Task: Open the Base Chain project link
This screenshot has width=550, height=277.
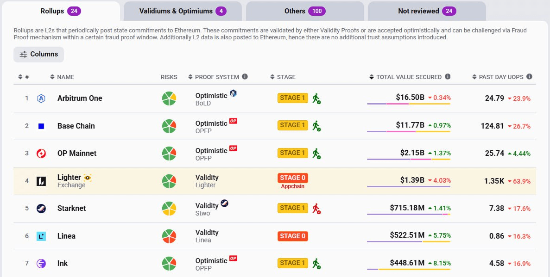Action: (x=76, y=126)
